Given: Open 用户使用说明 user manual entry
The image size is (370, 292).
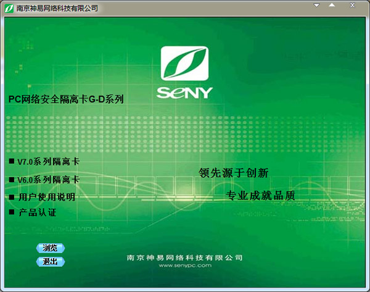Looking at the screenshot, I should [x=46, y=198].
